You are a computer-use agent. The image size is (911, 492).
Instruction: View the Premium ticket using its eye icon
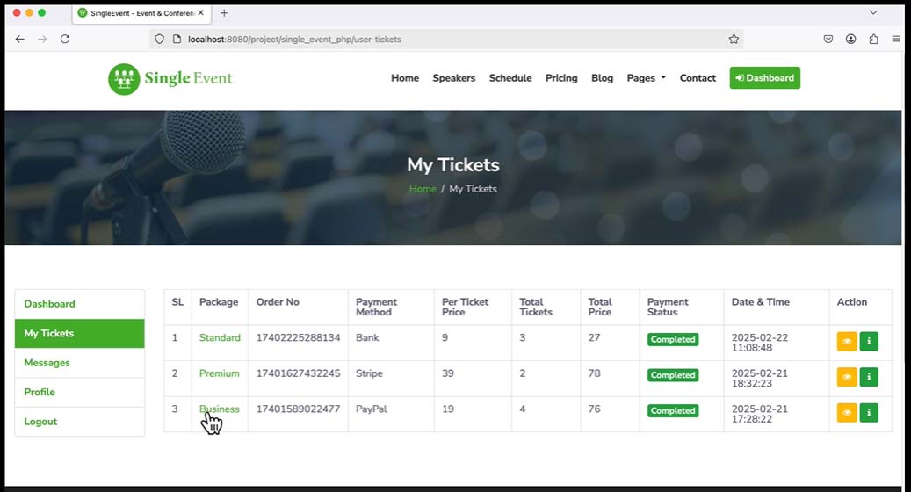click(x=846, y=377)
